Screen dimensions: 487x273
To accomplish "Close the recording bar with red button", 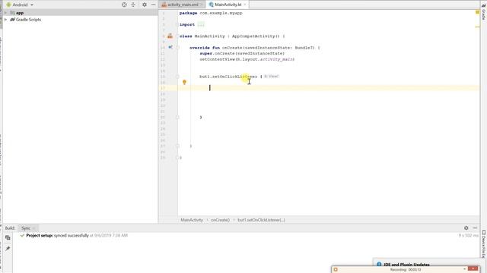I will pos(473,269).
